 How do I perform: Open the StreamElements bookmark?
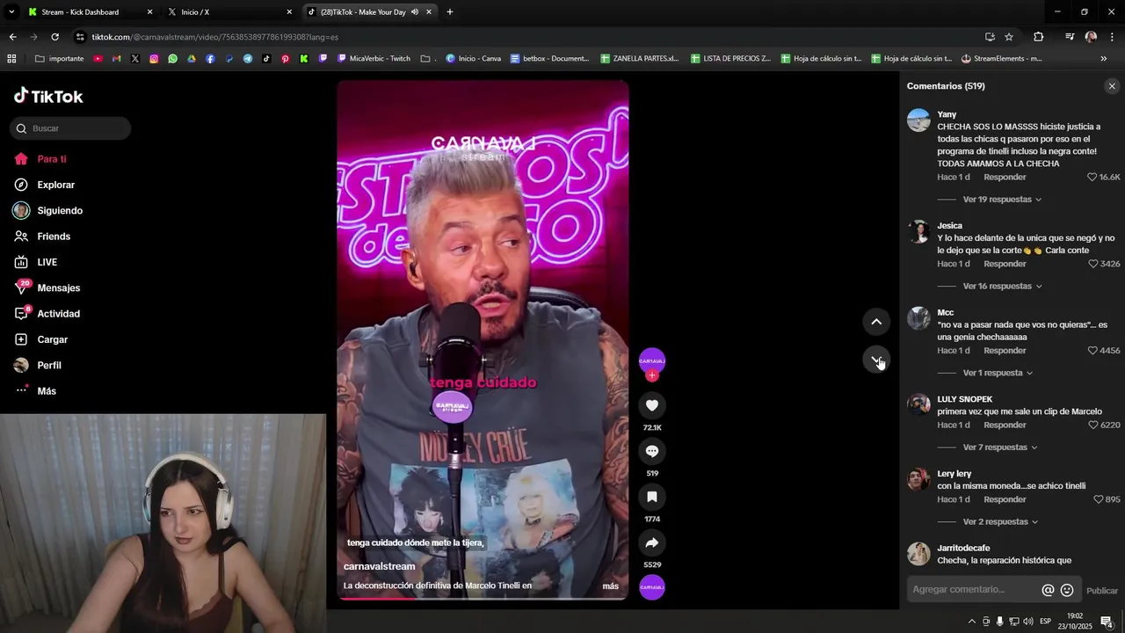coord(1002,59)
